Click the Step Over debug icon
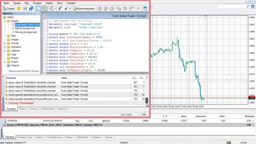The width and height of the screenshot is (256, 144). 125,9
